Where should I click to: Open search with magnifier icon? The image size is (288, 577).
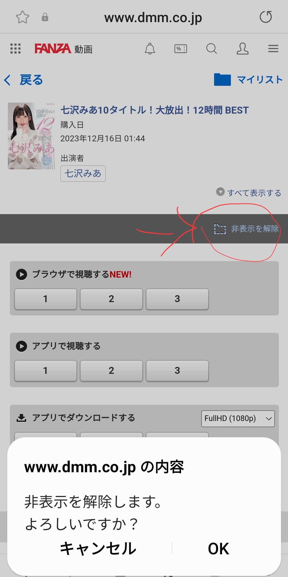212,49
